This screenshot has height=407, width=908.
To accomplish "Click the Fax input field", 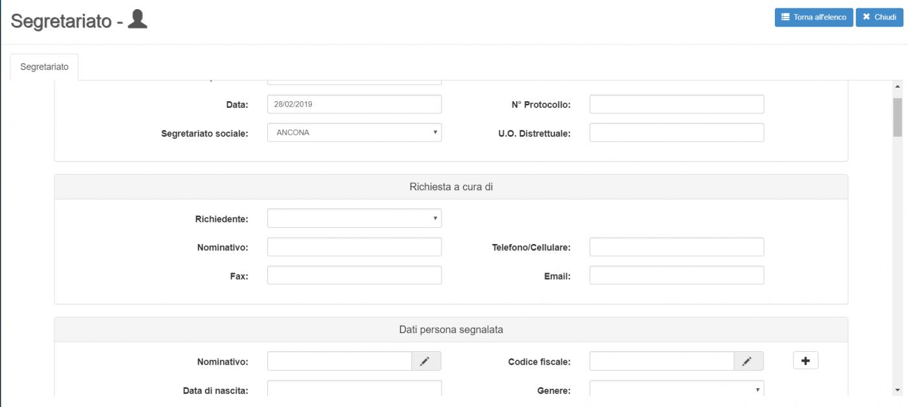I will tap(354, 276).
